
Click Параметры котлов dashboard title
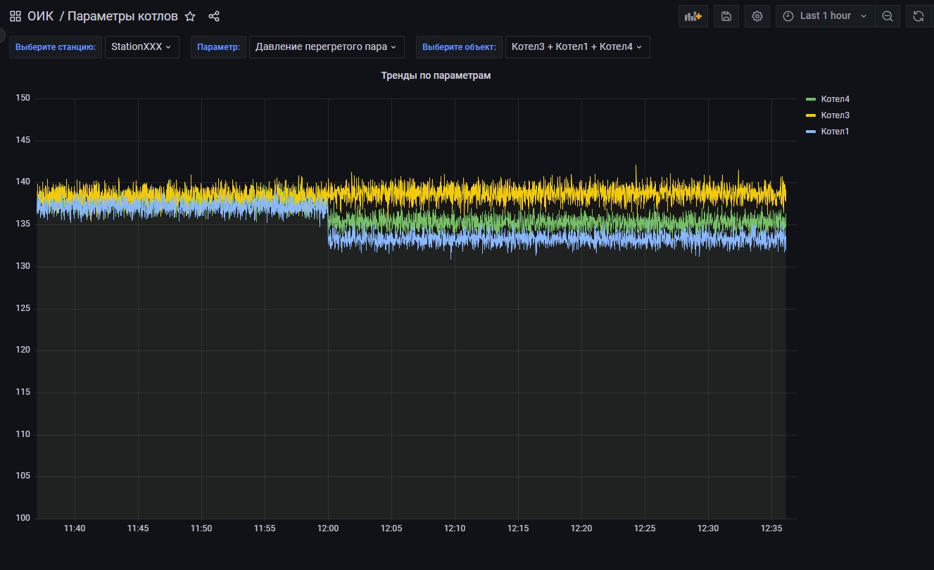122,16
